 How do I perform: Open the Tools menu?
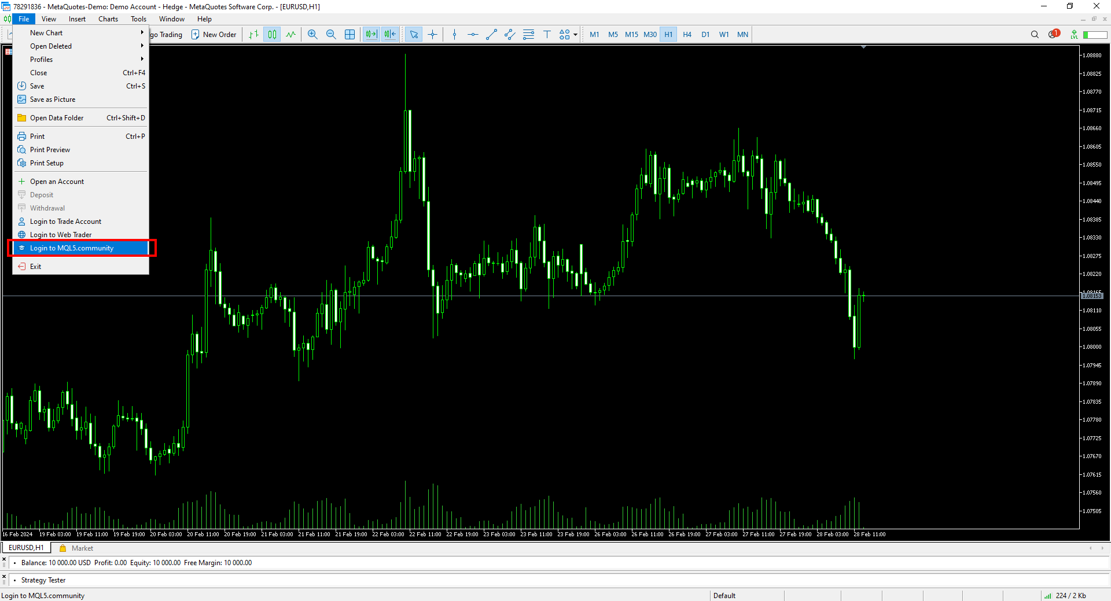(x=138, y=19)
